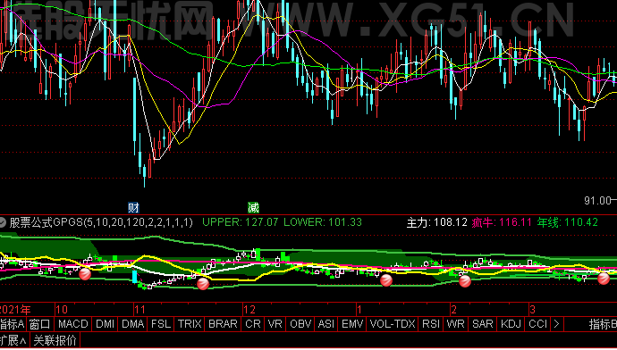Click the red ball signal in January

click(386, 280)
